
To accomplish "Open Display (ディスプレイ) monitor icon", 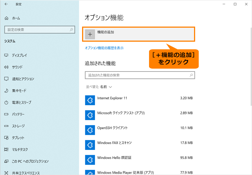I will (6, 55).
